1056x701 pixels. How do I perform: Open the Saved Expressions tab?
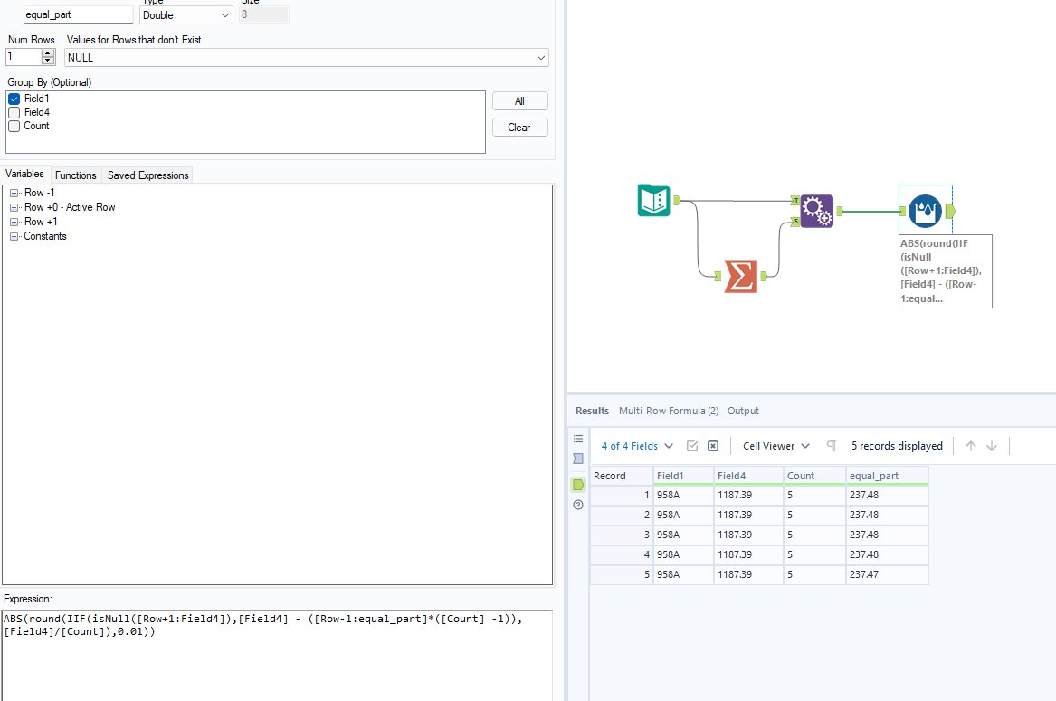(x=147, y=175)
